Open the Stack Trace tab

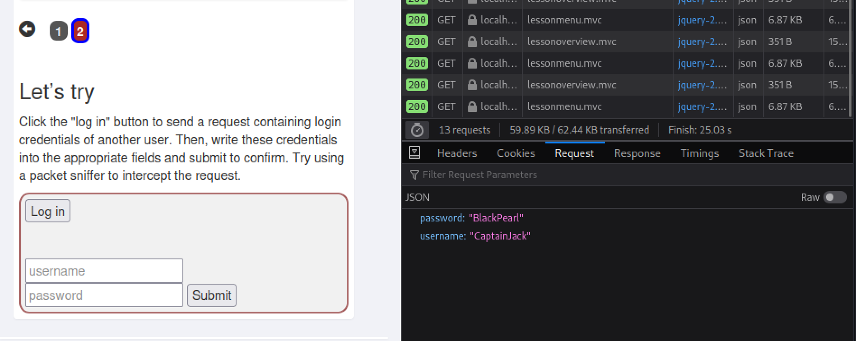[x=766, y=153]
